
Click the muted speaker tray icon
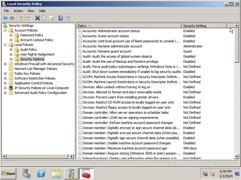[x=212, y=174]
